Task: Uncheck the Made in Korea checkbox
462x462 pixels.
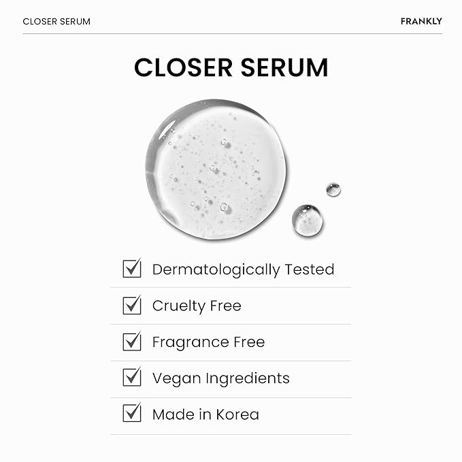Action: click(132, 414)
